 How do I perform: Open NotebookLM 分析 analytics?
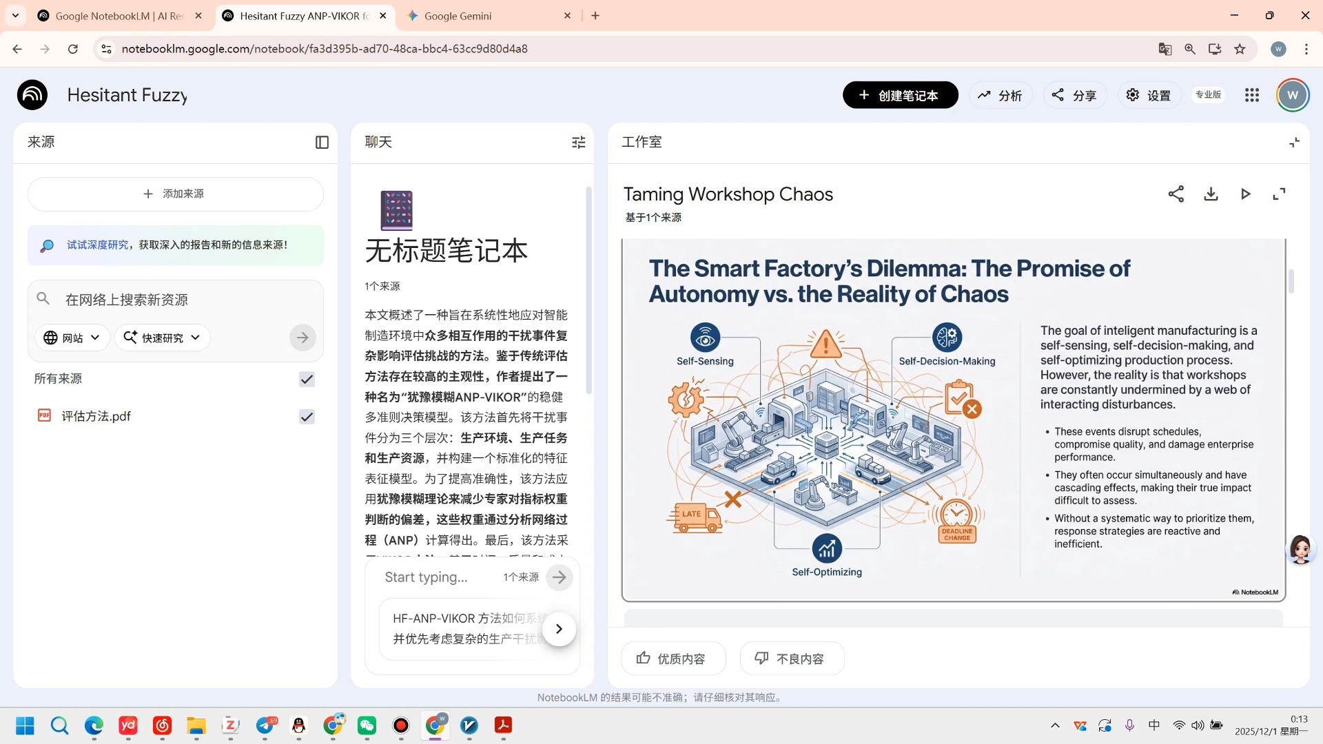click(x=1001, y=95)
